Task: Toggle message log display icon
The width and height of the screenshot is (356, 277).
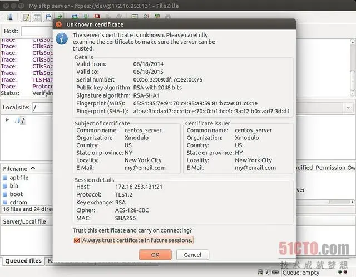Action: click(x=26, y=17)
